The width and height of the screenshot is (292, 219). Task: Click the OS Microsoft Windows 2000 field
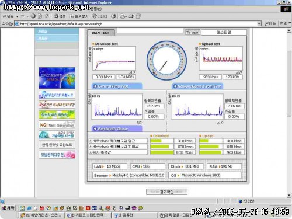click(205, 175)
